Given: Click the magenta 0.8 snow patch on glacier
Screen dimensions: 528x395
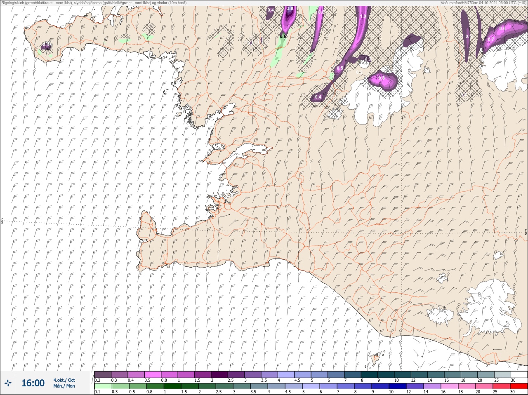Looking at the screenshot, I should [x=382, y=80].
